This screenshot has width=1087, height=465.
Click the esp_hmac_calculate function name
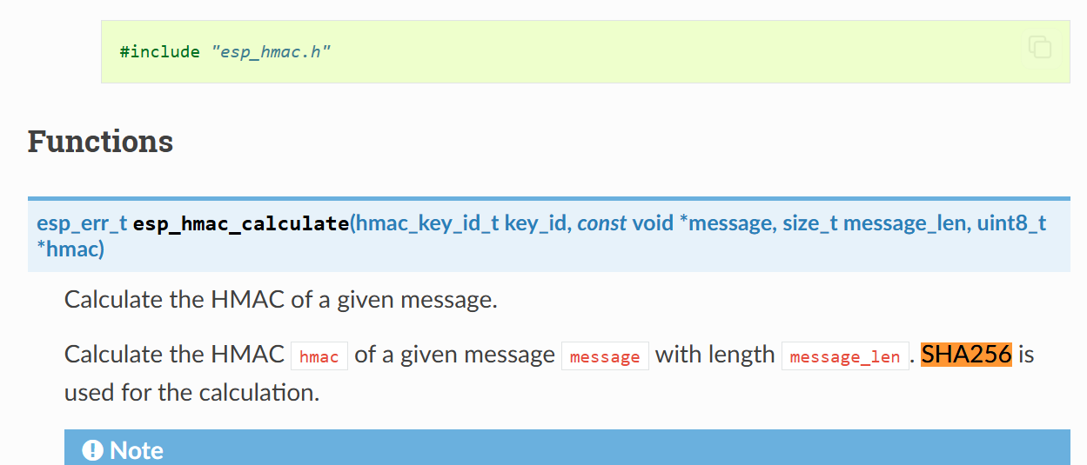tap(241, 223)
